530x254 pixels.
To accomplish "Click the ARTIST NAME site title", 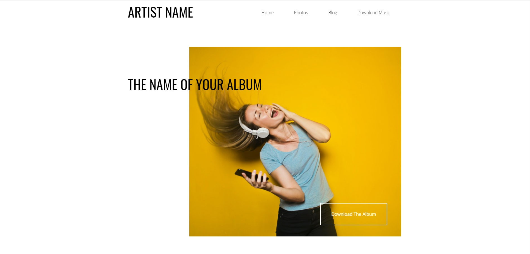I will pos(160,12).
